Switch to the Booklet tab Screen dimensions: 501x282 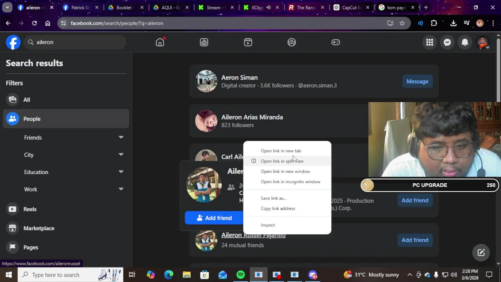125,7
